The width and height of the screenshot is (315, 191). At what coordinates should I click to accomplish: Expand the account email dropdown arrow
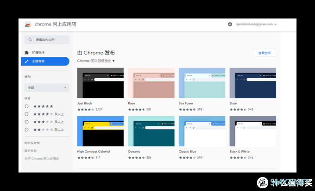click(x=276, y=25)
